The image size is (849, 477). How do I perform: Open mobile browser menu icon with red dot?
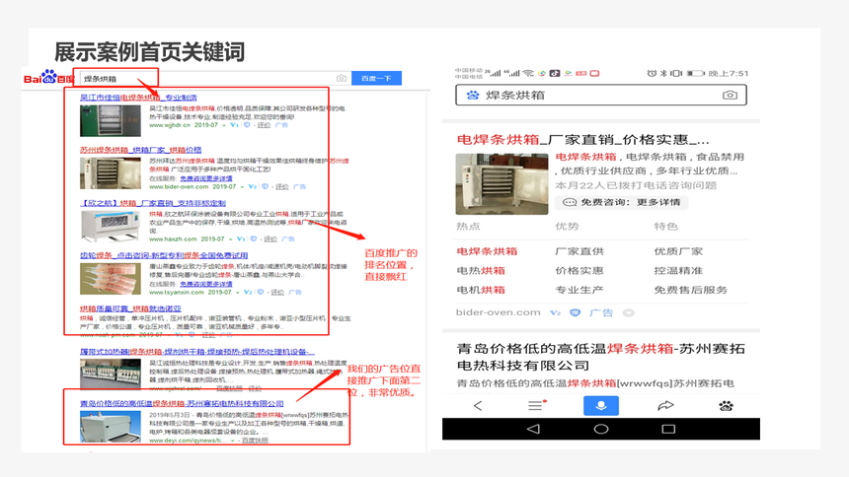[x=536, y=406]
